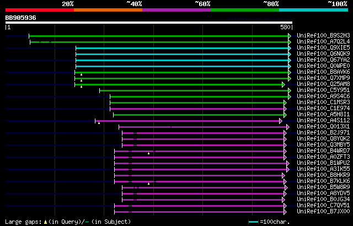The width and height of the screenshot is (353, 226).
Task: Click the UniRef100_B9S2H3 subject label
Action: point(323,35)
